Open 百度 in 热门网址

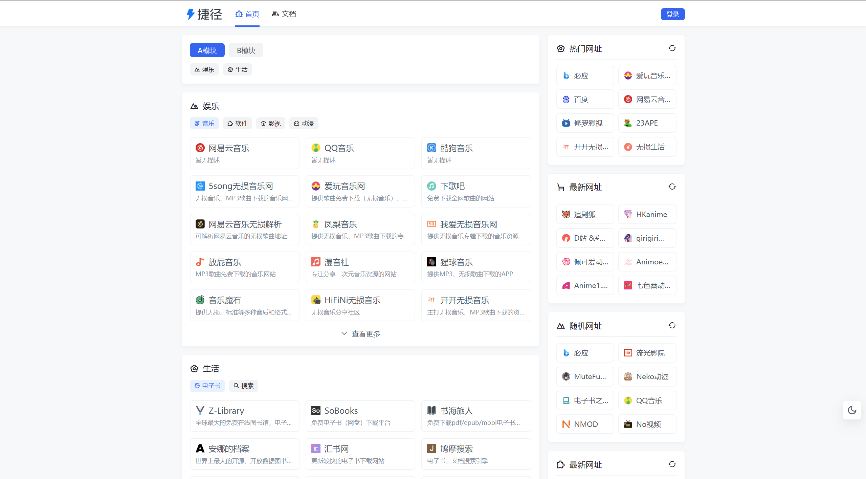point(585,99)
